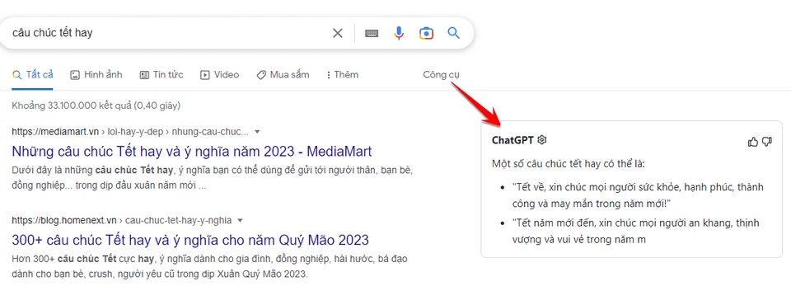Open ChatGPT extension settings gear icon
This screenshot has height=300, width=791.
click(542, 139)
